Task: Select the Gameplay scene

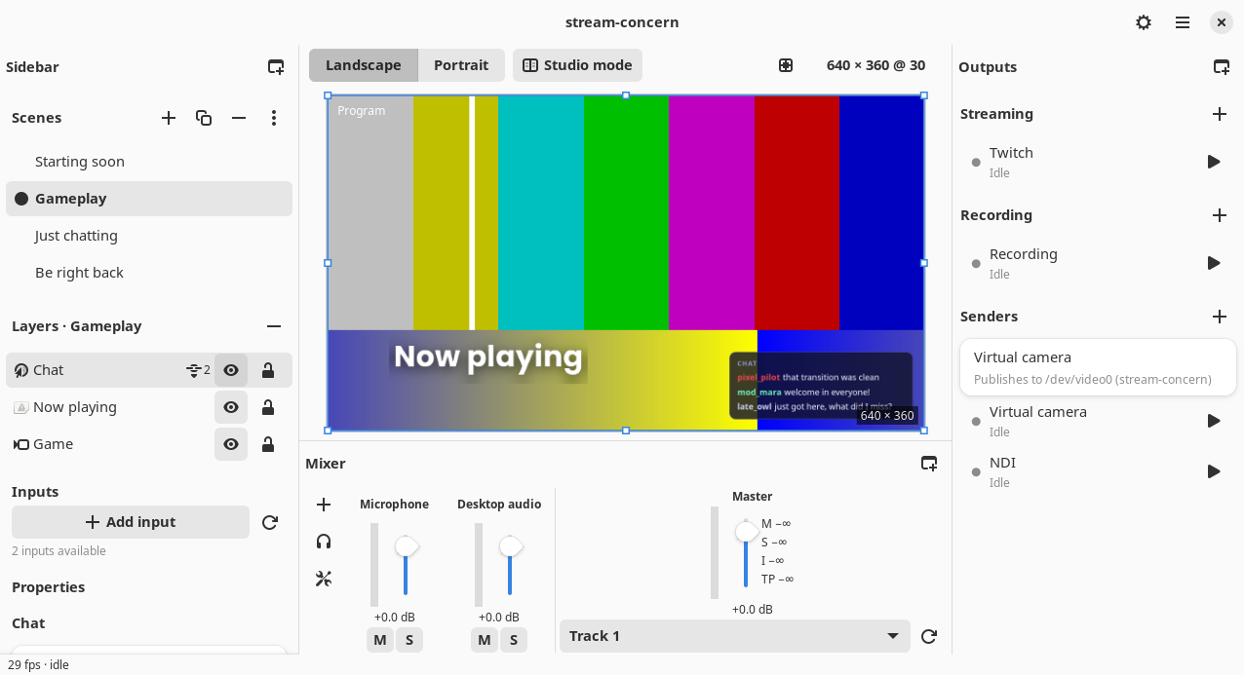Action: tap(149, 199)
